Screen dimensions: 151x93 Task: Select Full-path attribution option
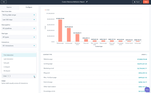tap(19, 63)
